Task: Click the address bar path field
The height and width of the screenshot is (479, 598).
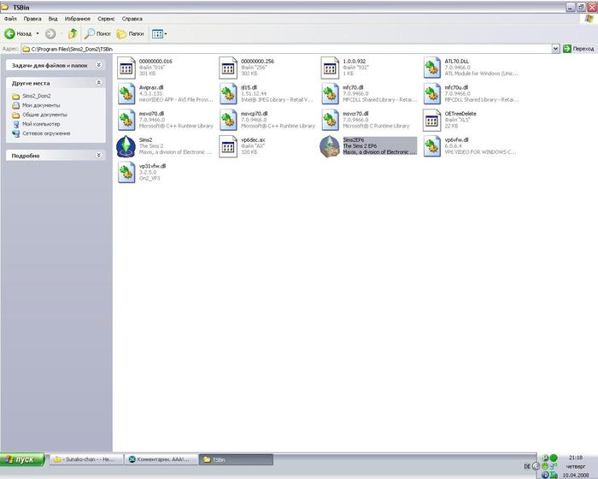Action: pos(286,49)
